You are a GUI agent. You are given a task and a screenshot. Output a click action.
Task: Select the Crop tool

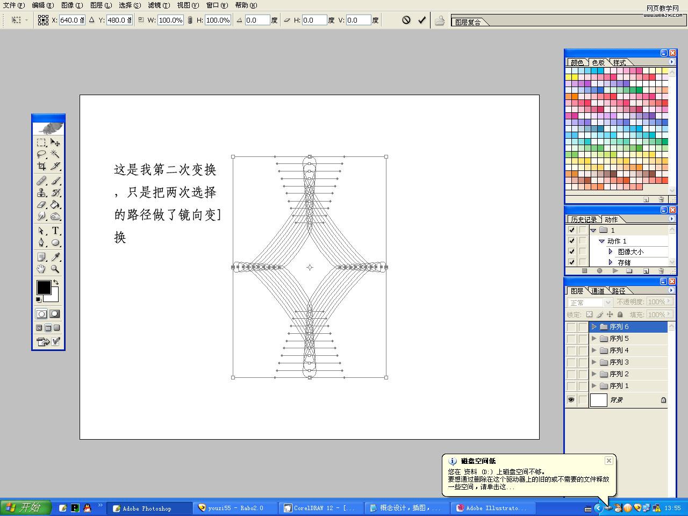coord(41,166)
